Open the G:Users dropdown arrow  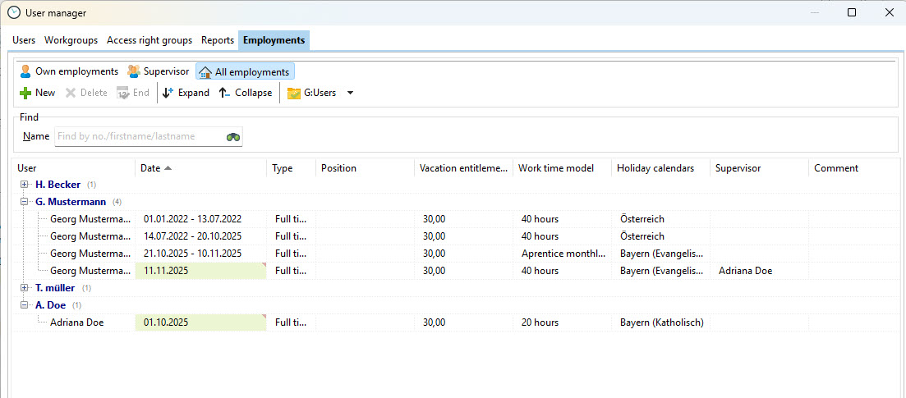pos(350,93)
